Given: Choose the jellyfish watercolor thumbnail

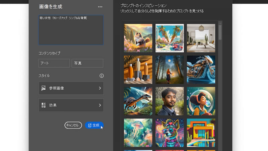Looking at the screenshot, I should tap(138, 133).
